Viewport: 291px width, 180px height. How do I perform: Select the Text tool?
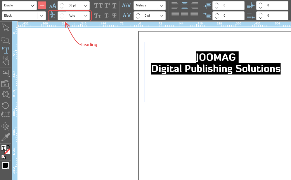5,50
